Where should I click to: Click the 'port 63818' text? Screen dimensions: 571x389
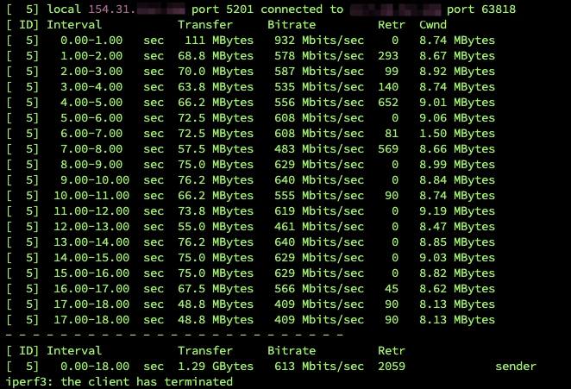coord(481,9)
